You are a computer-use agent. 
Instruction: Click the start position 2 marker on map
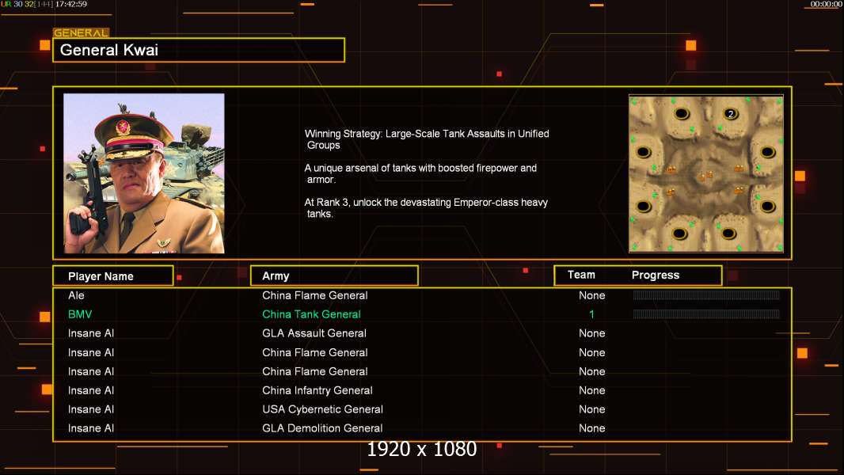pyautogui.click(x=731, y=113)
